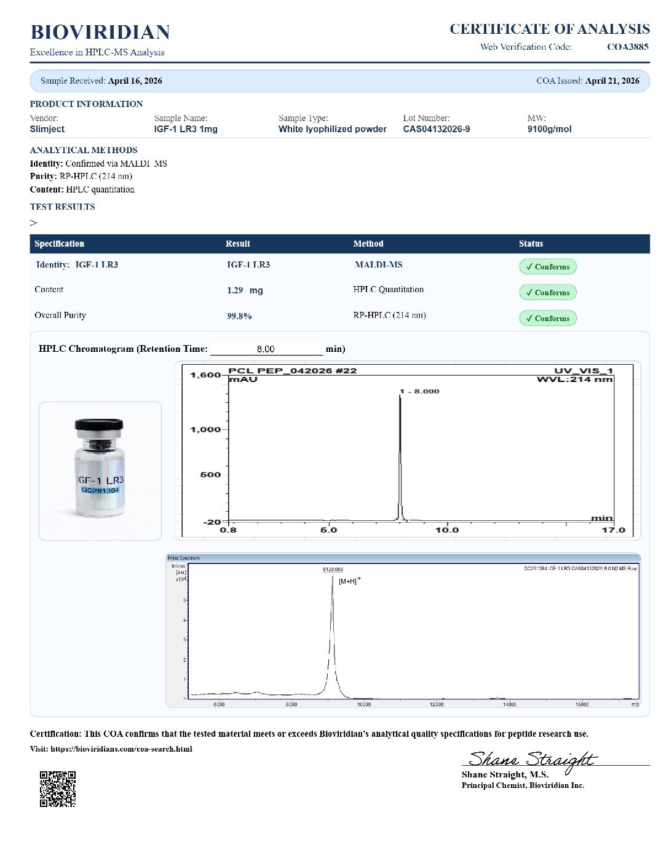Click the QR code image
The image size is (669, 866).
[x=58, y=789]
